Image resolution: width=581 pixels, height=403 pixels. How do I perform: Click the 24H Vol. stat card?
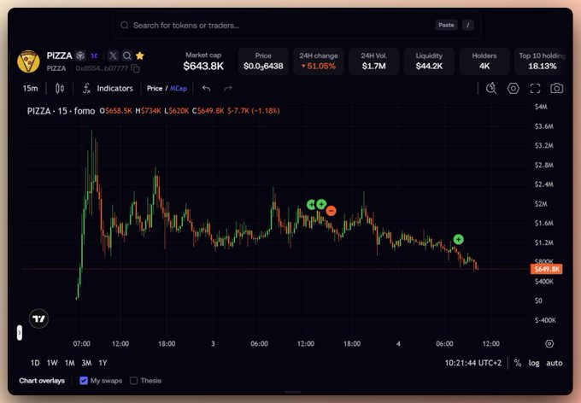coord(374,61)
